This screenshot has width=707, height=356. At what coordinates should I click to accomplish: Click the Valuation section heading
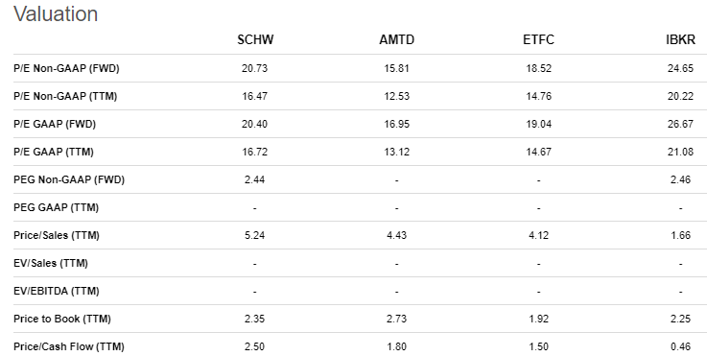(x=56, y=13)
